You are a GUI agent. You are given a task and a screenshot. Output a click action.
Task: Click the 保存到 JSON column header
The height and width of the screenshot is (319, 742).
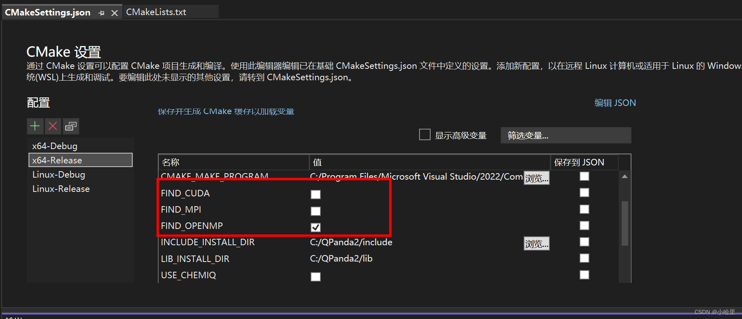(x=584, y=162)
